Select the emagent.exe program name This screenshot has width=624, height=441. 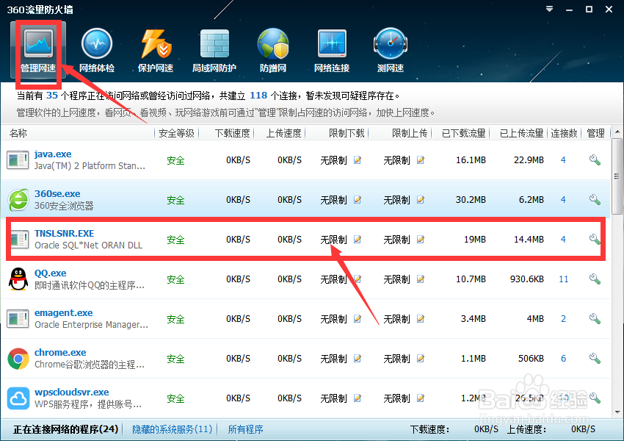click(64, 312)
